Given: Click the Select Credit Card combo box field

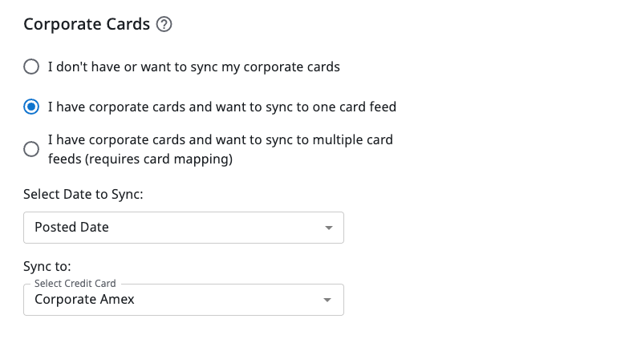Looking at the screenshot, I should (183, 300).
